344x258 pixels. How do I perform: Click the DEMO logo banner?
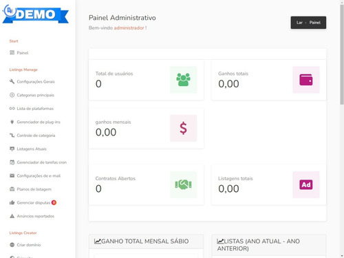coord(36,14)
